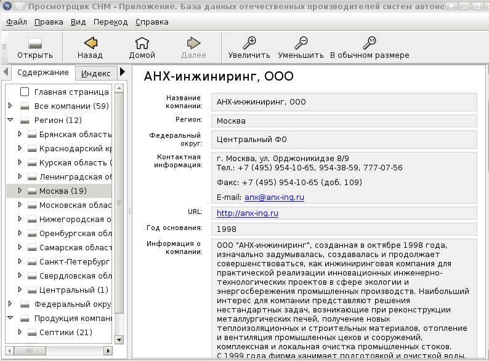Click the 1998 founding year value
489x361 pixels.
[227, 229]
